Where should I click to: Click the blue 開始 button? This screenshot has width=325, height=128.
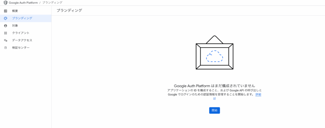(x=215, y=111)
